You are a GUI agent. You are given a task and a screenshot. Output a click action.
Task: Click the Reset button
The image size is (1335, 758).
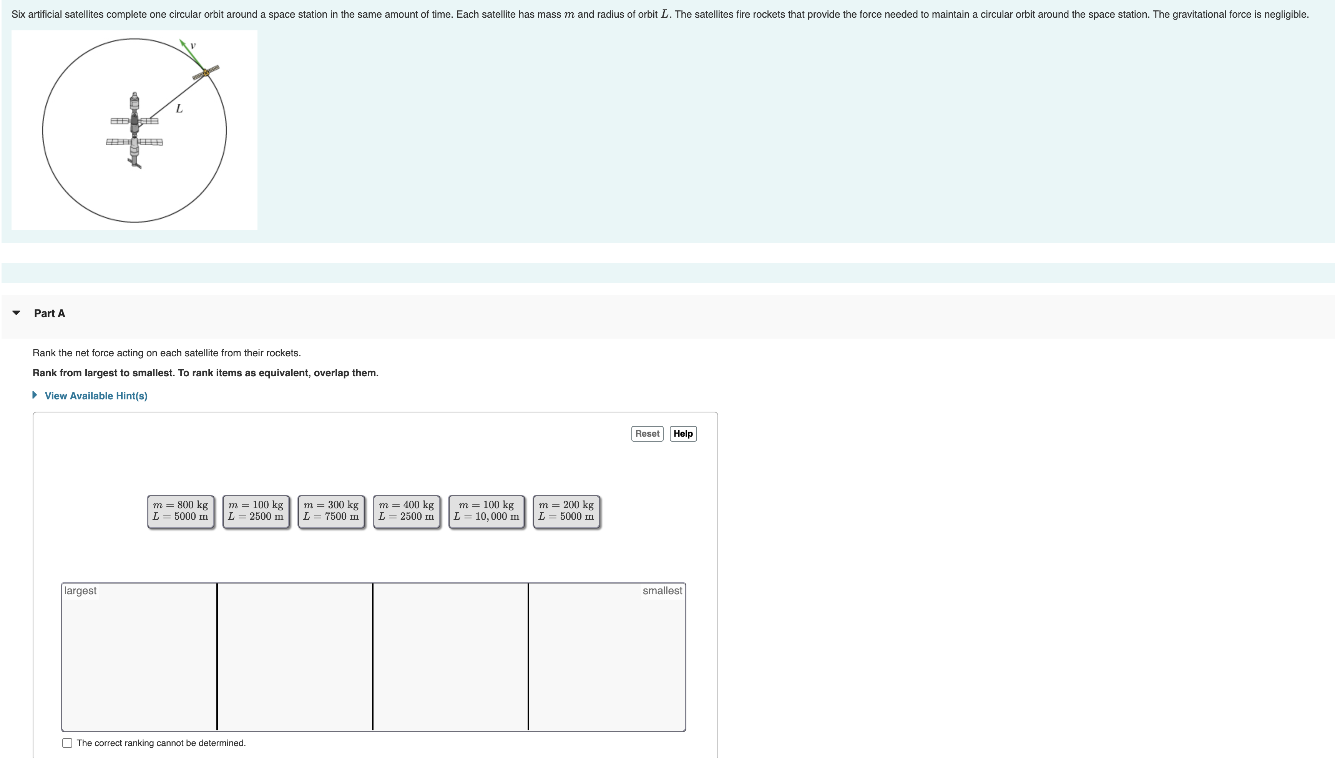tap(647, 434)
